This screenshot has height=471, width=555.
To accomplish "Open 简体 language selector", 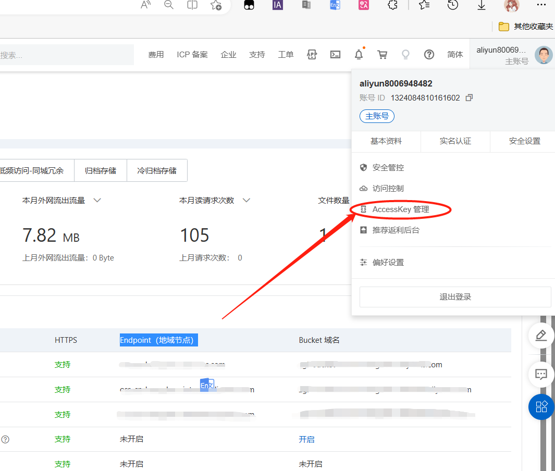I will (455, 55).
